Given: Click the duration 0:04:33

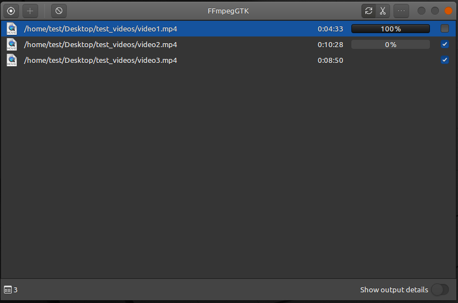Looking at the screenshot, I should coord(331,29).
